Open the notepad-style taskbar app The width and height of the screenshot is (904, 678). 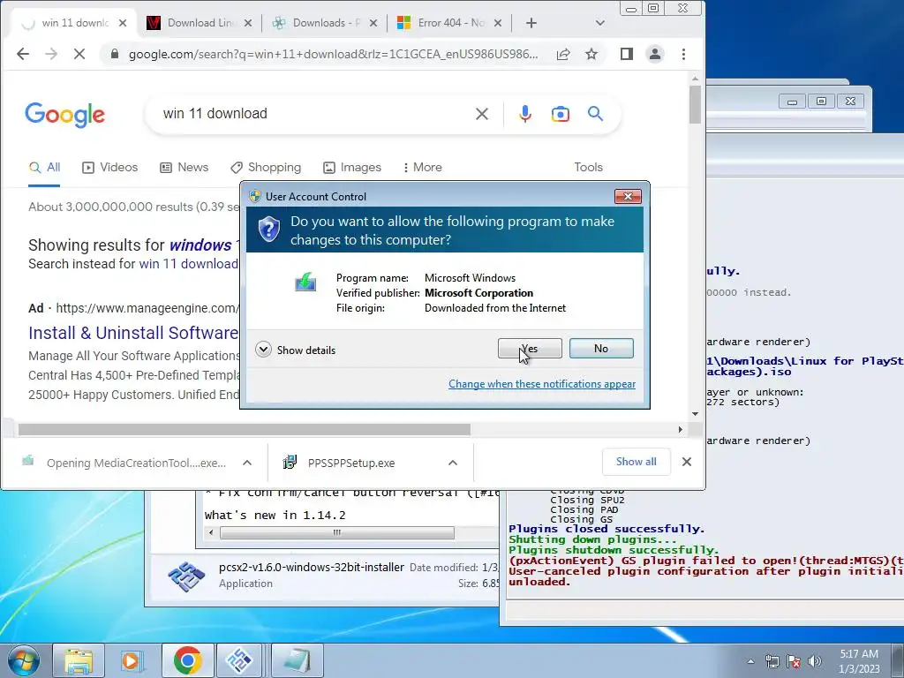(296, 660)
